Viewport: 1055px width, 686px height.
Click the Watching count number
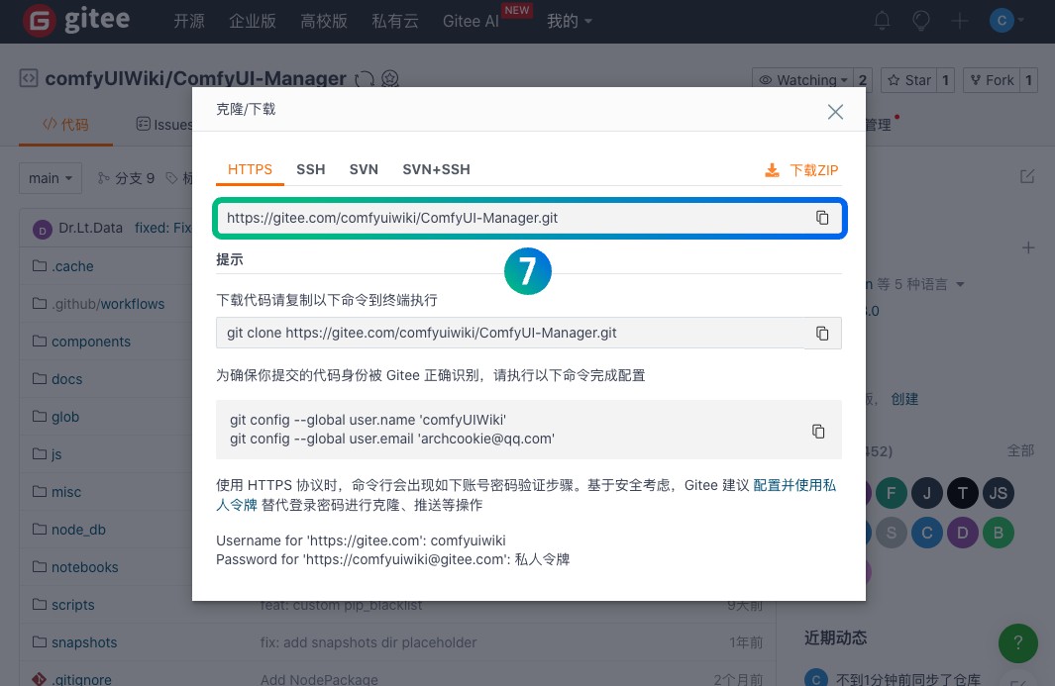pyautogui.click(x=863, y=80)
